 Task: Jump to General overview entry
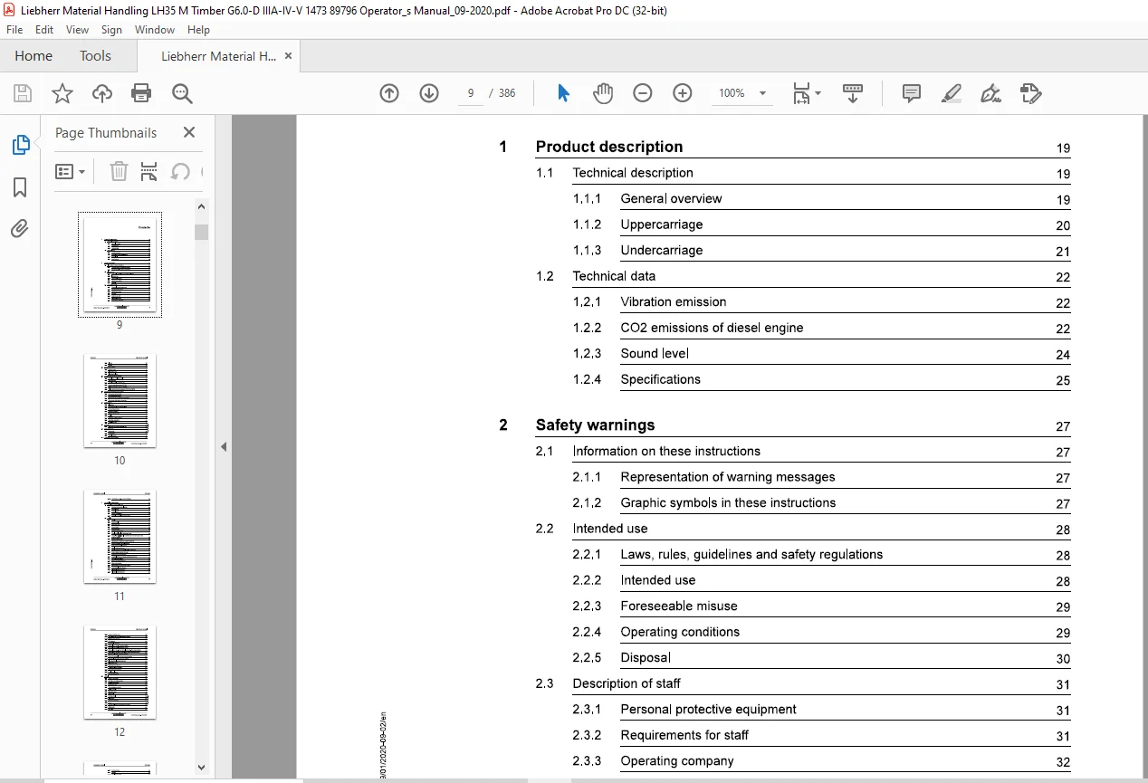click(x=671, y=198)
